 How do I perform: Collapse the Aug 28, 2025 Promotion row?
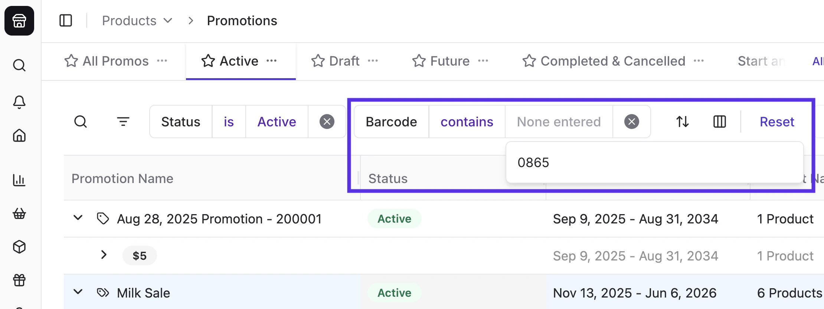point(78,219)
